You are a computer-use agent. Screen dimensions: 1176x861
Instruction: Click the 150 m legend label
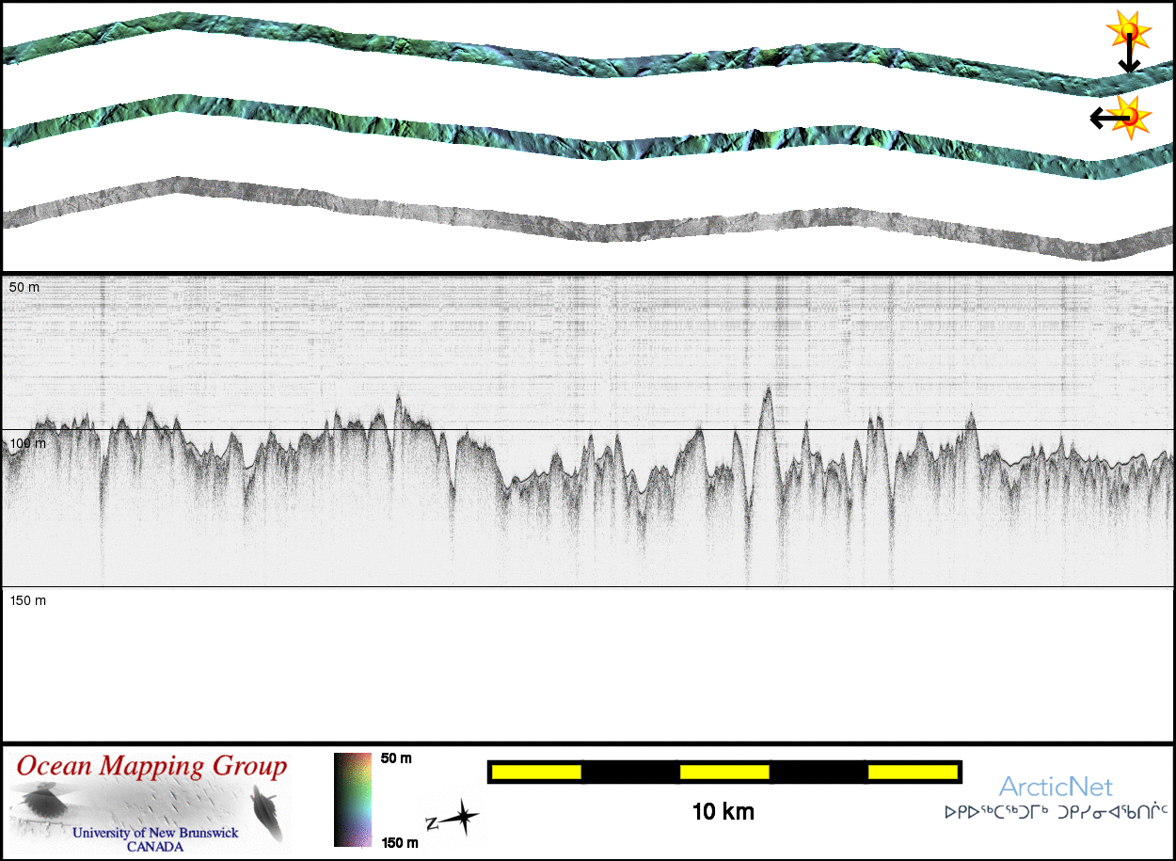pyautogui.click(x=401, y=842)
